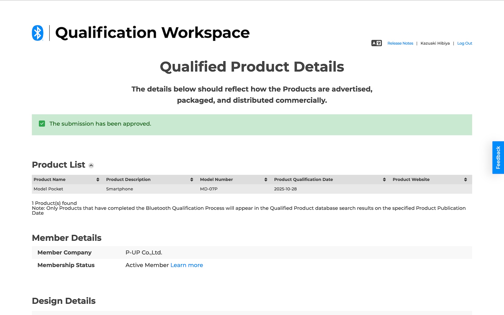504x315 pixels.
Task: Click the Log Out link
Action: (464, 43)
